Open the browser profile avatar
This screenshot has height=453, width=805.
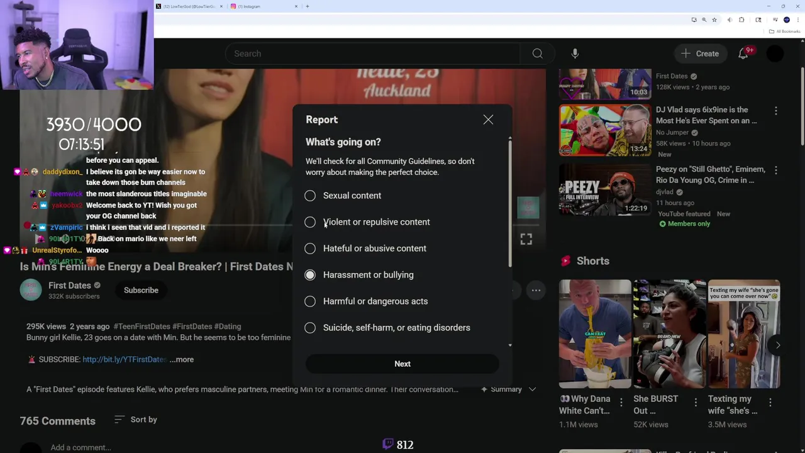pyautogui.click(x=787, y=20)
